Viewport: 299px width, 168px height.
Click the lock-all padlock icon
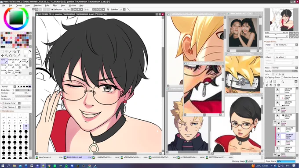(x=283, y=74)
